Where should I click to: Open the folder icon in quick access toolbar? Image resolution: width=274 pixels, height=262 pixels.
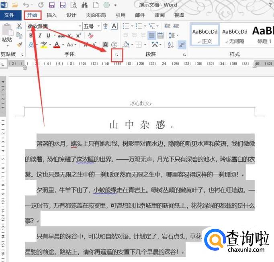pos(15,5)
